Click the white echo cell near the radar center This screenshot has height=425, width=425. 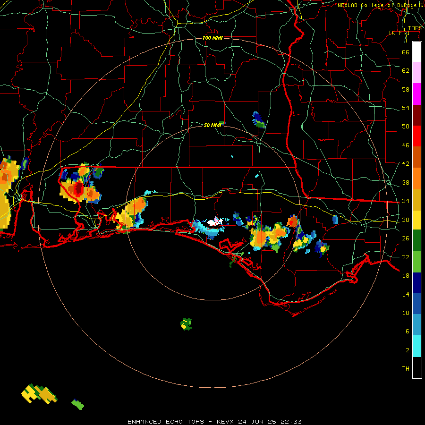pos(215,222)
